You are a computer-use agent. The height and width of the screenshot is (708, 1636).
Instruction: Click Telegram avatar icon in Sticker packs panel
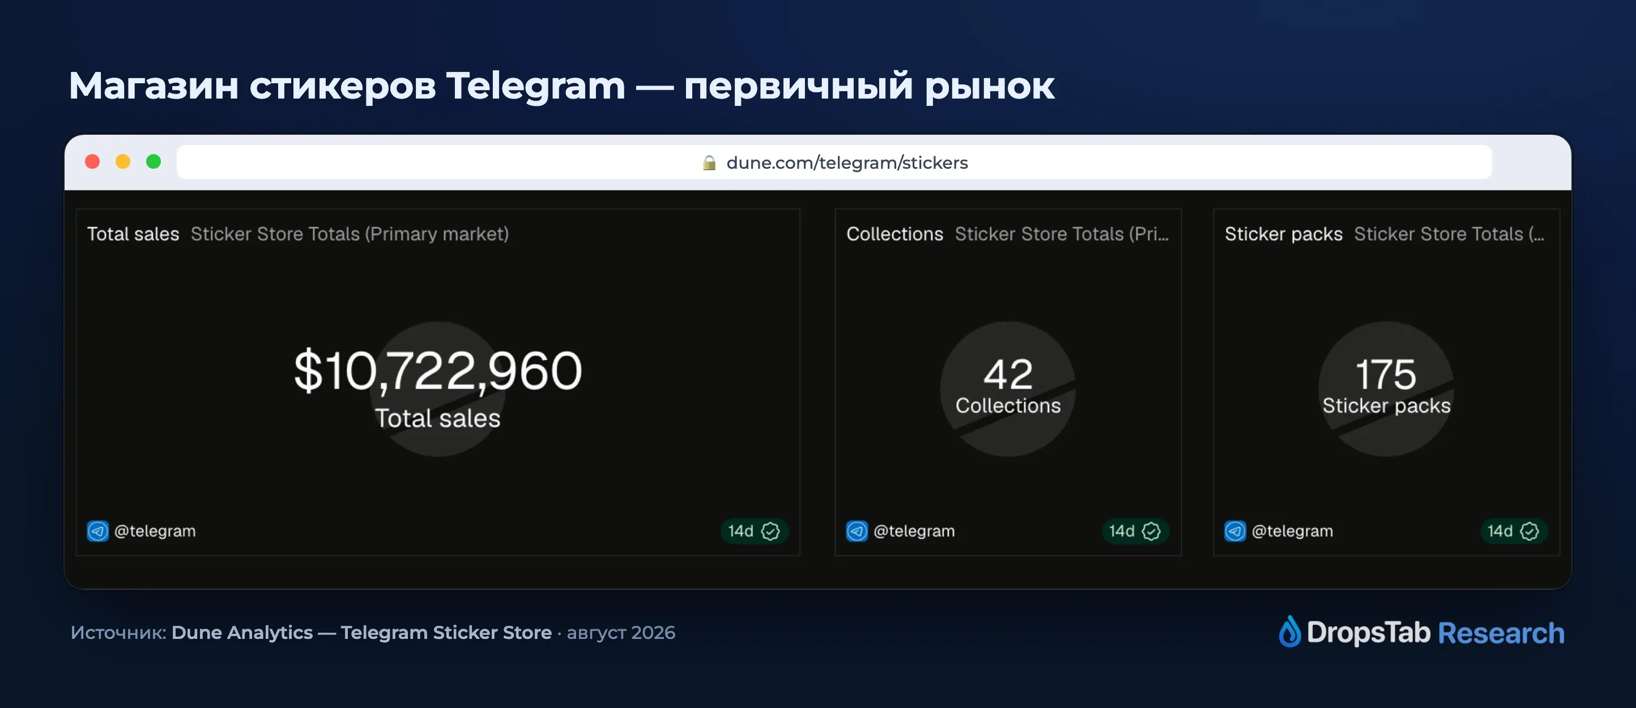coord(1235,531)
